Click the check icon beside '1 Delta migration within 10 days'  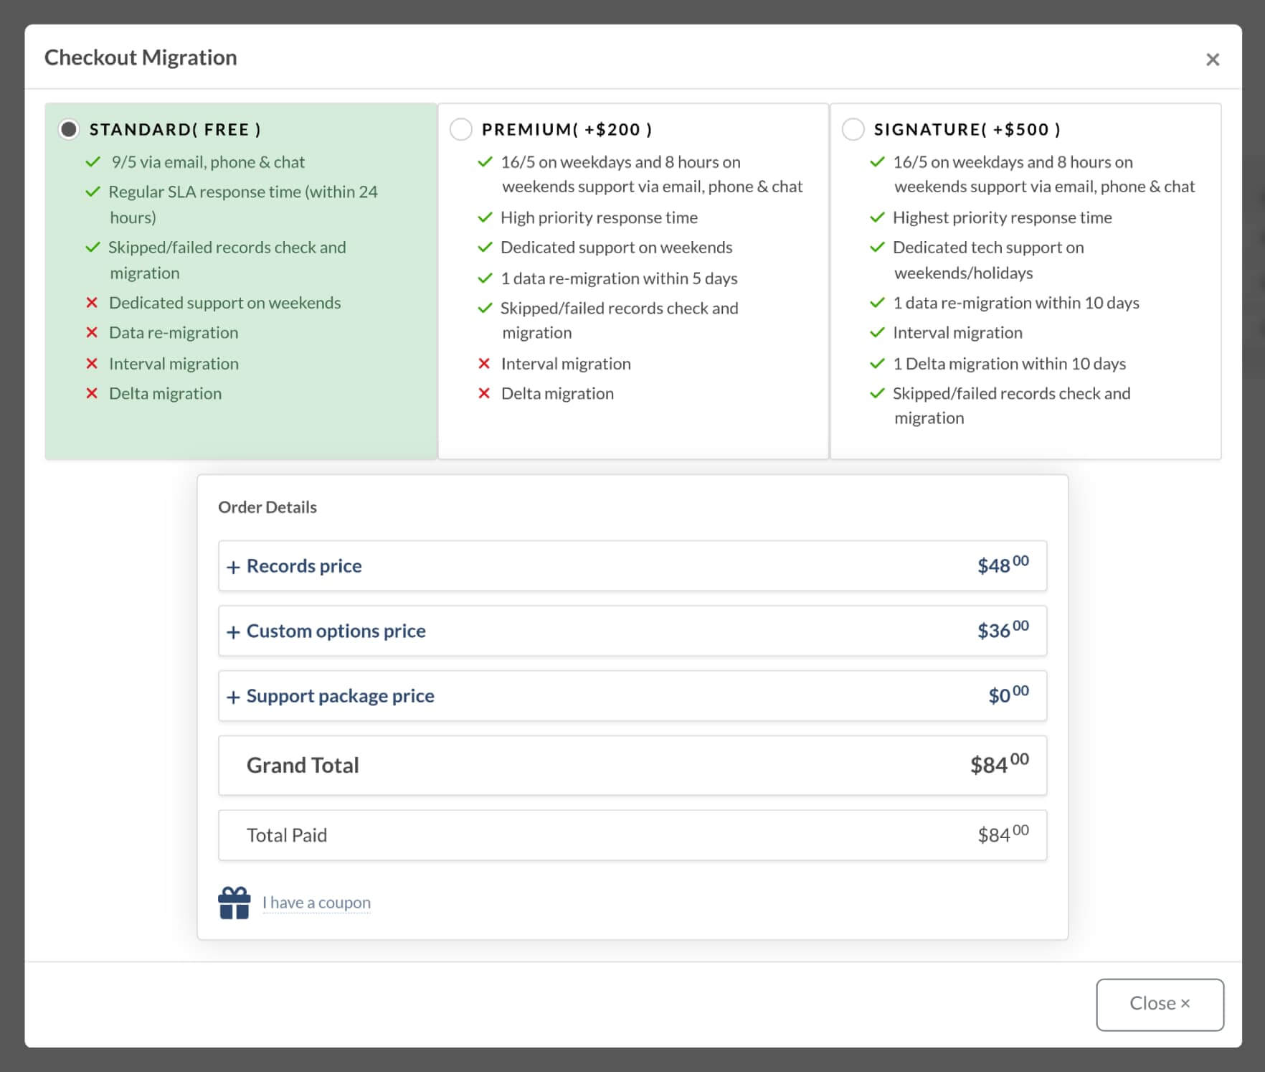pos(877,364)
